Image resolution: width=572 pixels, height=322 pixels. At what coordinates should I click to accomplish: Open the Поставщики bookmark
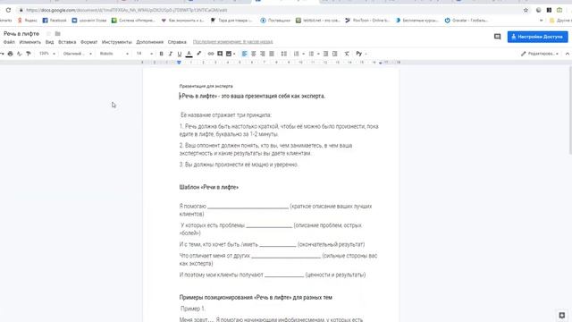click(275, 21)
